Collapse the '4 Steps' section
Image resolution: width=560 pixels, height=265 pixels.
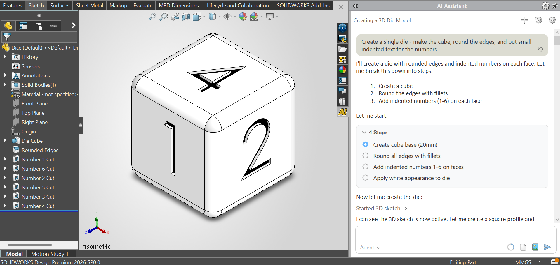[364, 132]
